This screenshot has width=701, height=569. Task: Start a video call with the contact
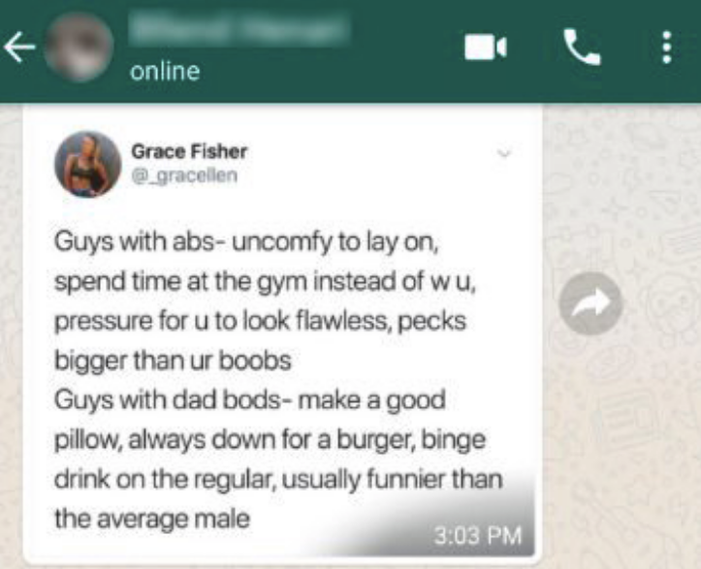click(x=486, y=47)
